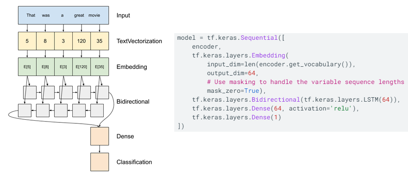Click the word "That" in the Input box

click(31, 15)
